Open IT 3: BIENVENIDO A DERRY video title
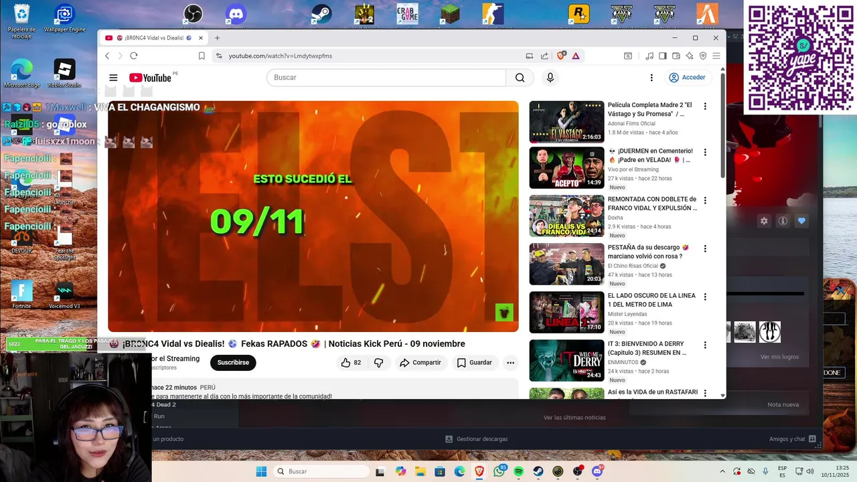857x482 pixels. [x=647, y=348]
